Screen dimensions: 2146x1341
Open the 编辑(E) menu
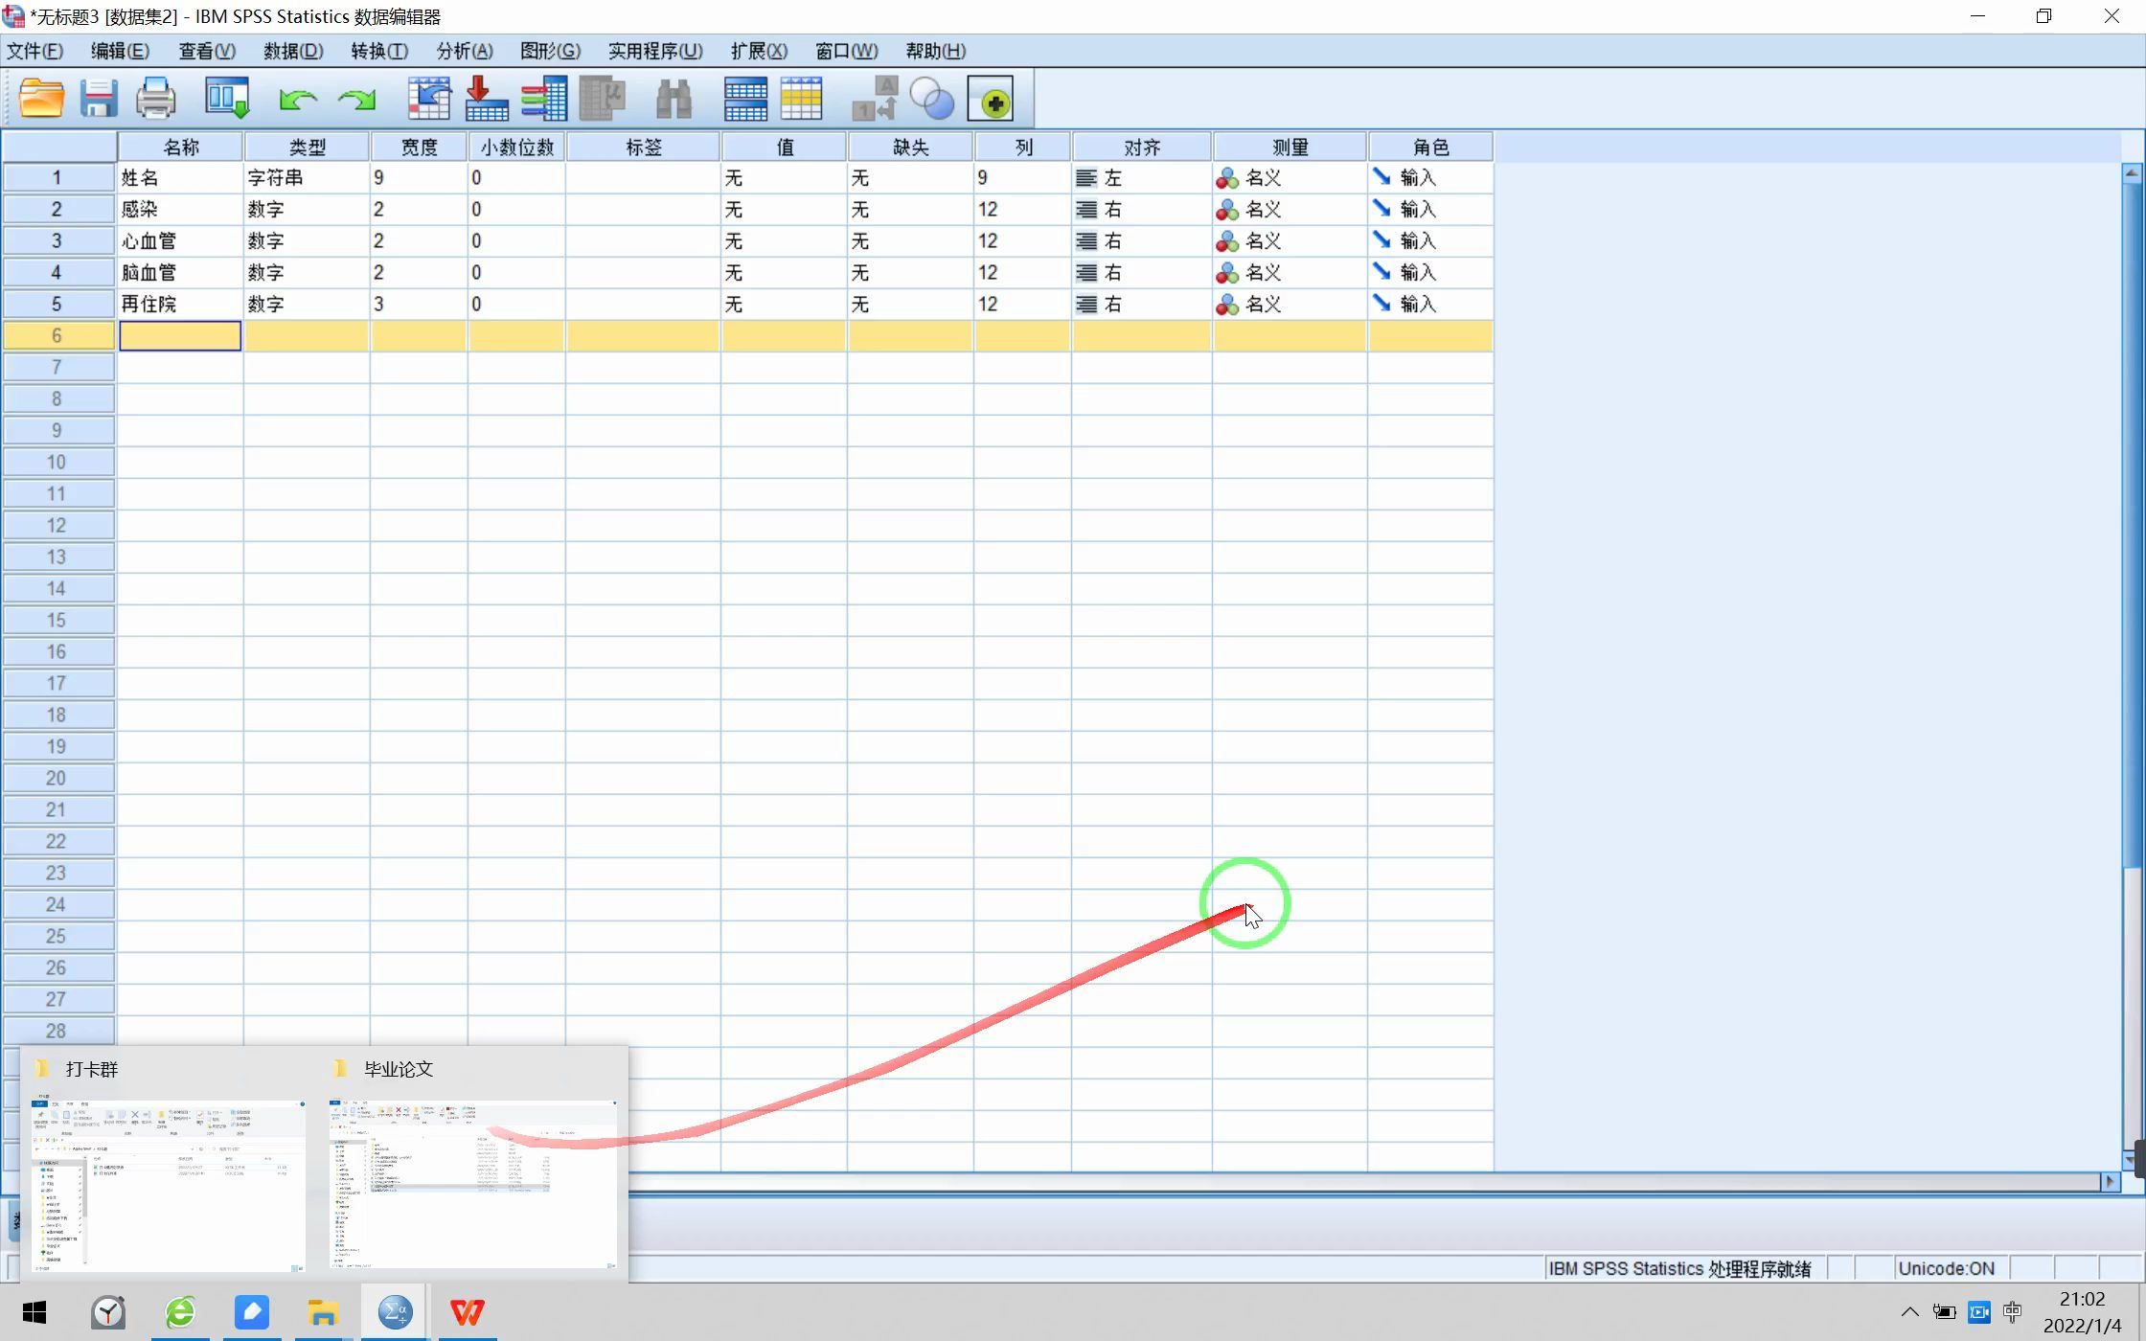[120, 51]
